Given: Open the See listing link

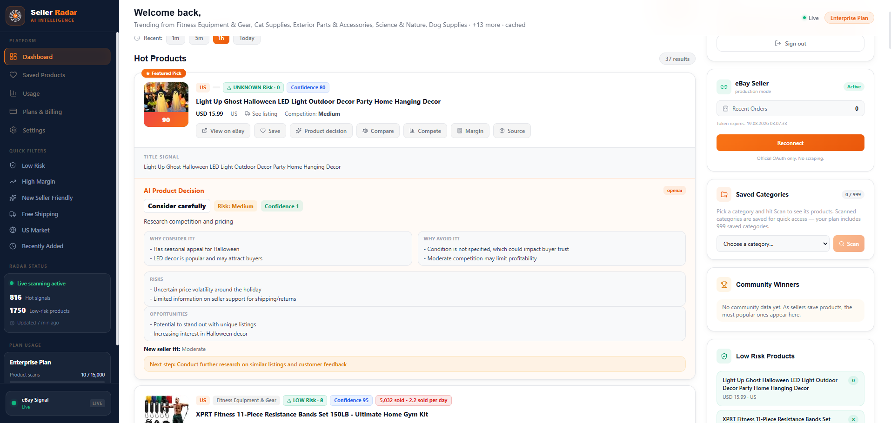Looking at the screenshot, I should coord(261,114).
